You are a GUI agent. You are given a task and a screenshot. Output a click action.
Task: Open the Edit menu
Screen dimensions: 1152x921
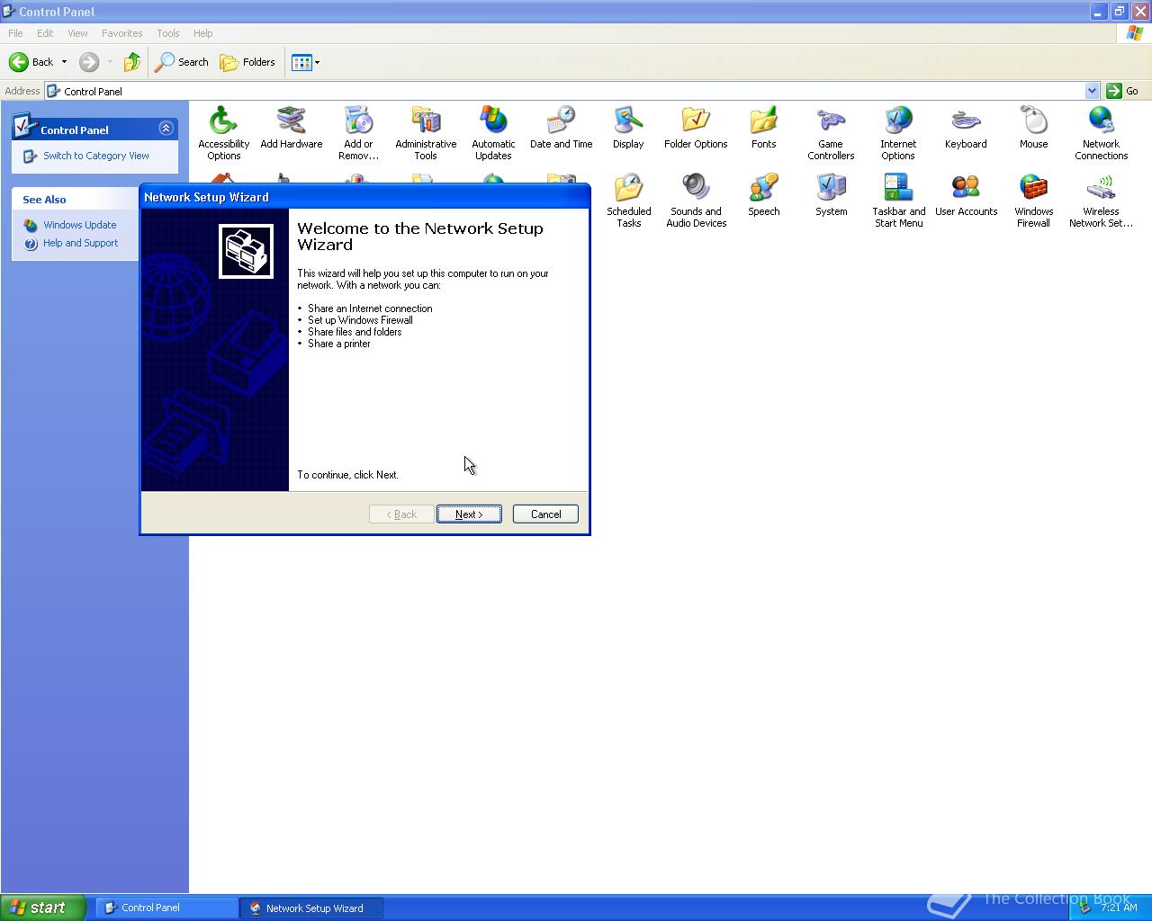[45, 33]
